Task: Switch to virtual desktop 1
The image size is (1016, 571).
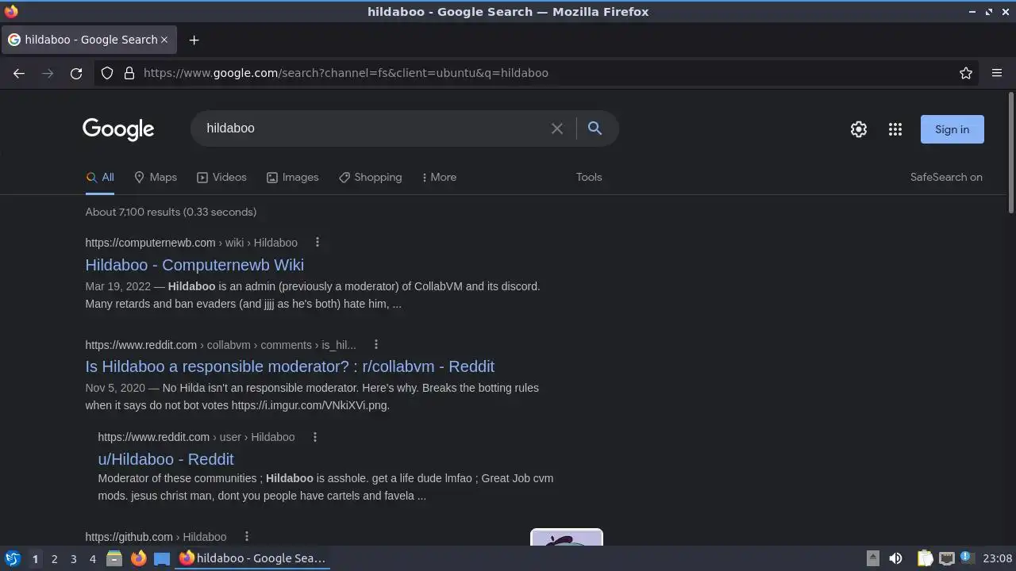Action: tap(35, 558)
